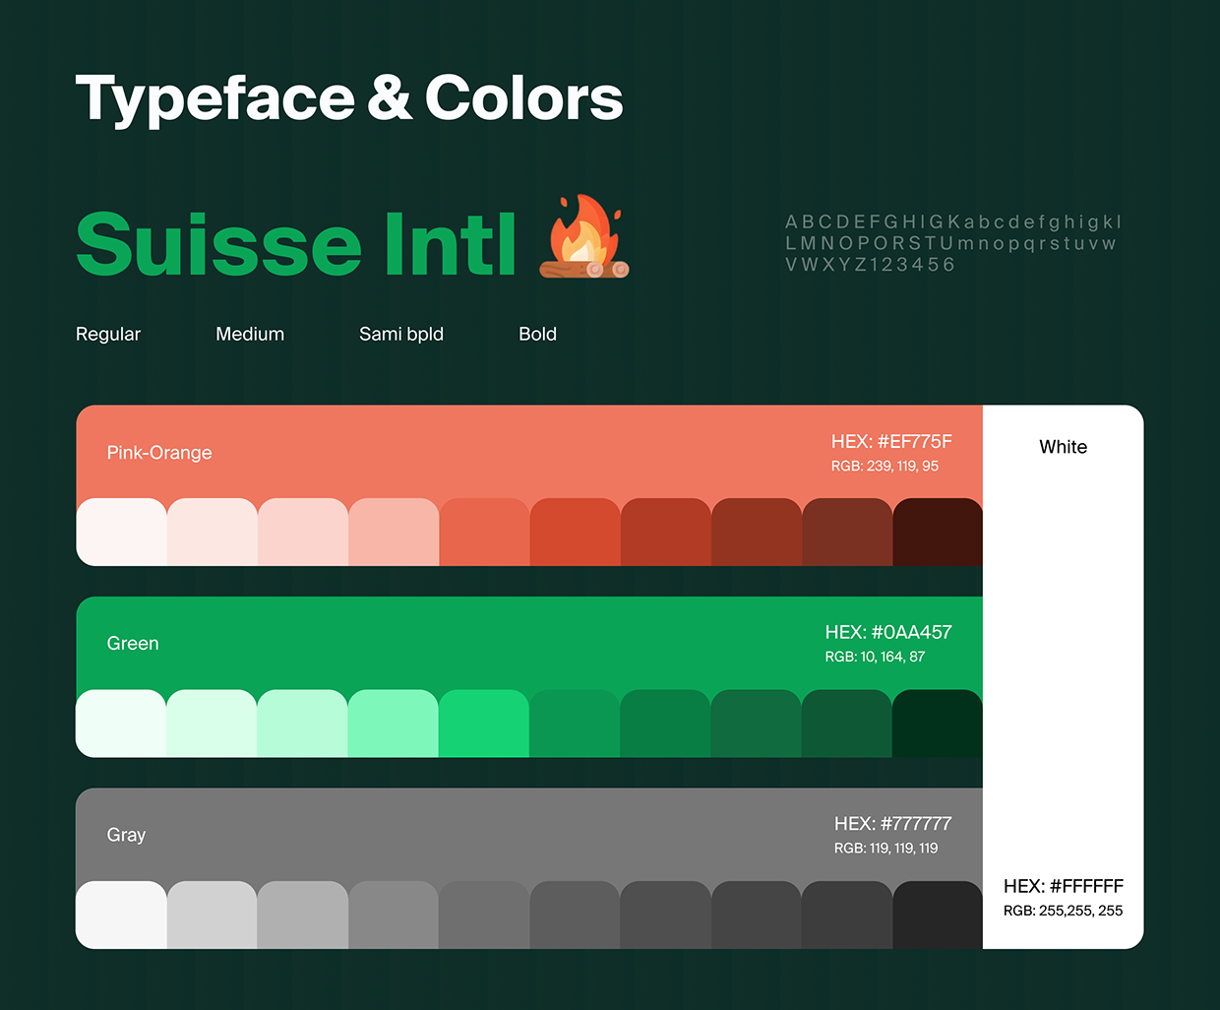Click the HEX: #FFFFFF value
This screenshot has height=1010, width=1220.
[x=1064, y=886]
